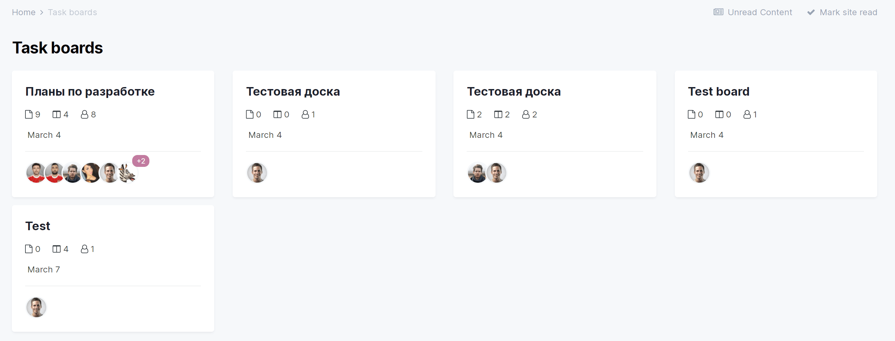This screenshot has width=895, height=341.
Task: Click the task count icon showing 9
Action: coord(29,114)
